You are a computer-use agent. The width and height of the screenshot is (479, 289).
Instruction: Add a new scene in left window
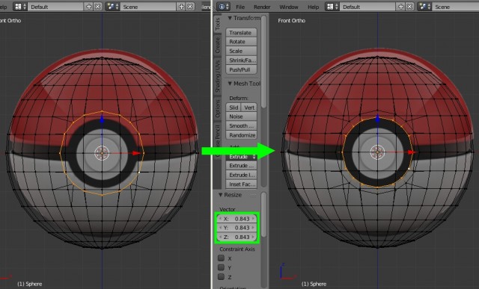click(x=181, y=7)
